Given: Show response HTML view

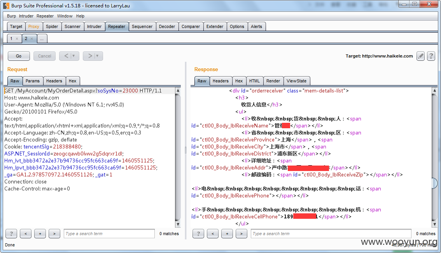Looking at the screenshot, I should tap(255, 81).
